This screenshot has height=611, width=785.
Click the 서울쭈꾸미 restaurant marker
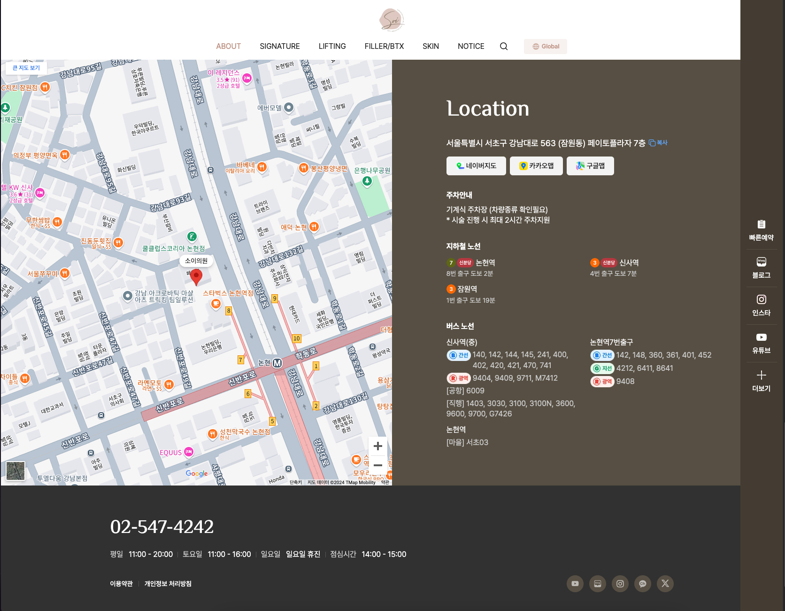(x=65, y=274)
